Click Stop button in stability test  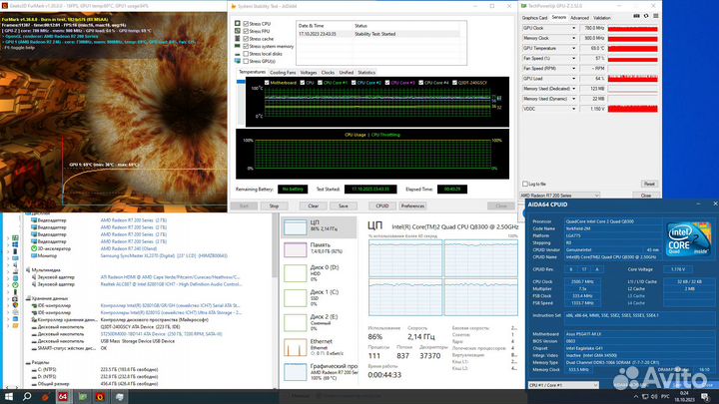point(274,206)
